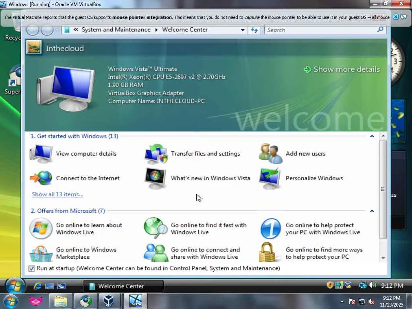
Task: Click Show more details link
Action: pos(342,69)
